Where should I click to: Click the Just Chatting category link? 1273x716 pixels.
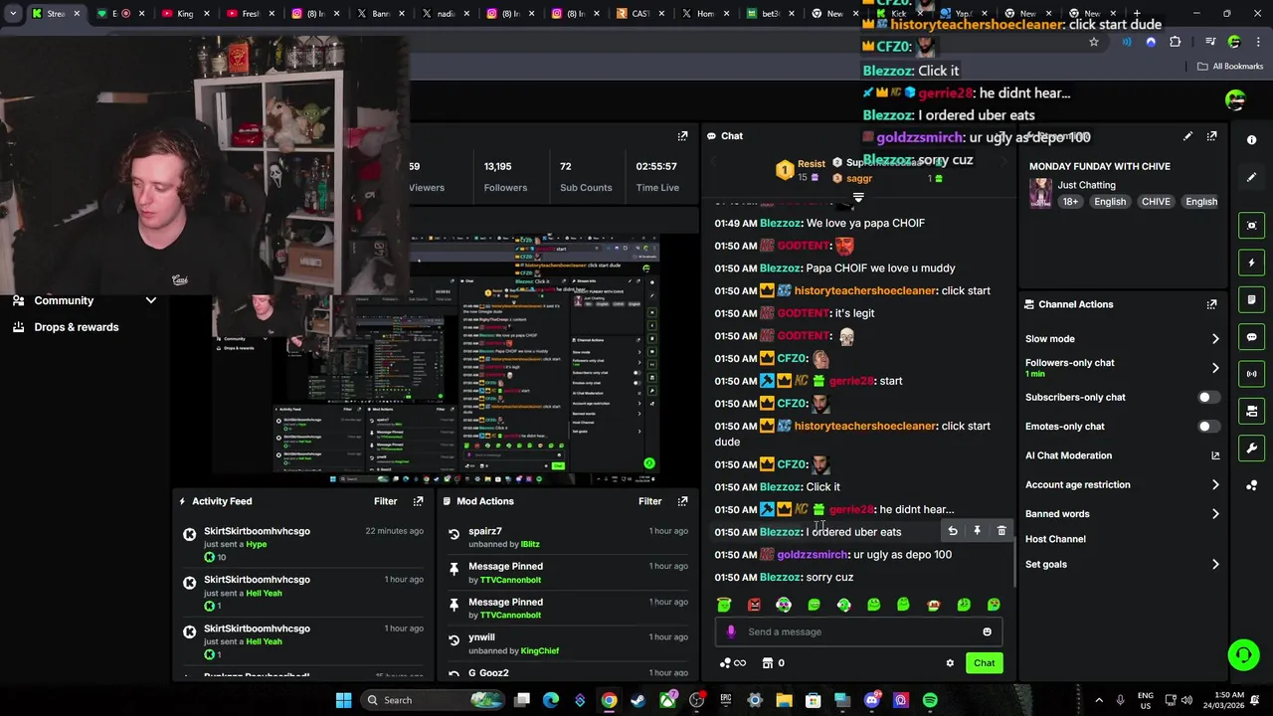point(1086,185)
